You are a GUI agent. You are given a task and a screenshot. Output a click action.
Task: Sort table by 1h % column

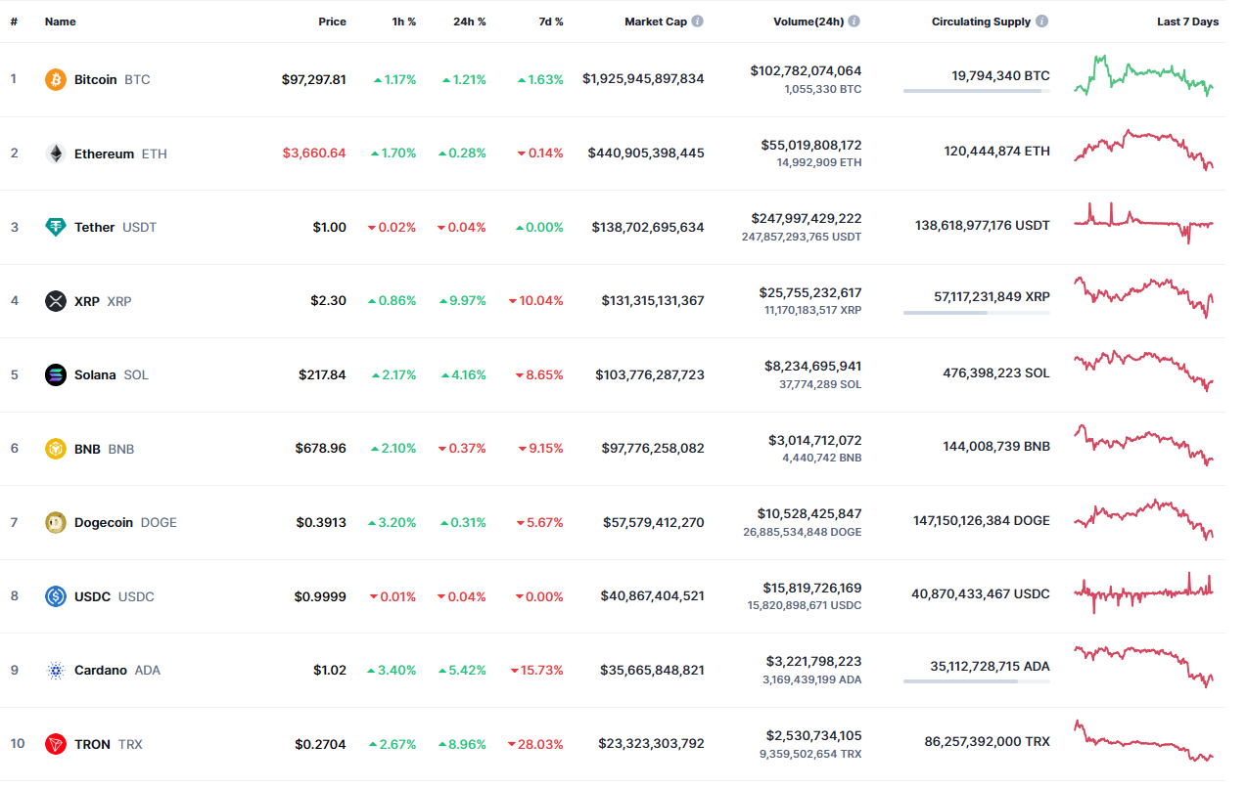tap(403, 22)
